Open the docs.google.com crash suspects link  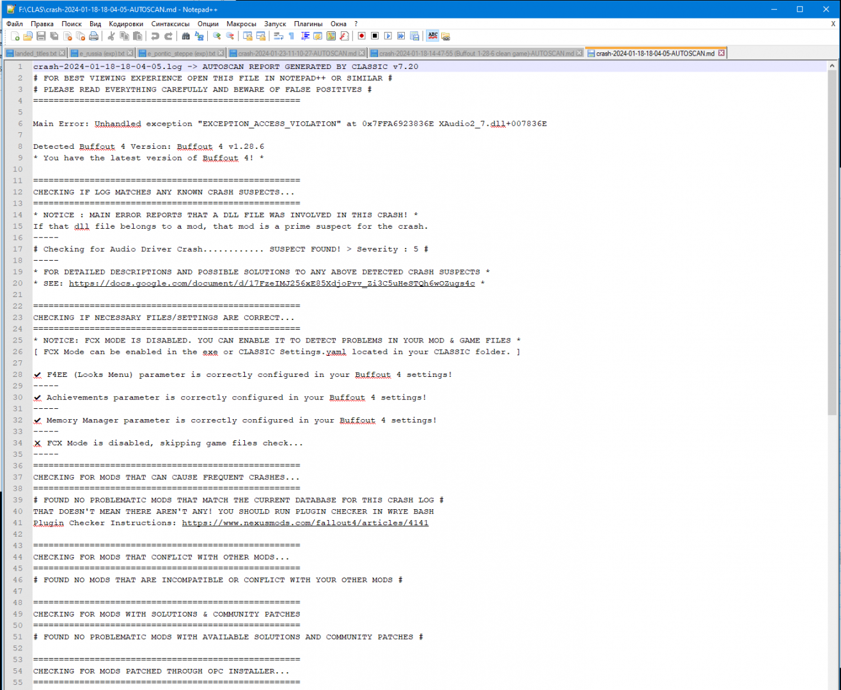272,284
